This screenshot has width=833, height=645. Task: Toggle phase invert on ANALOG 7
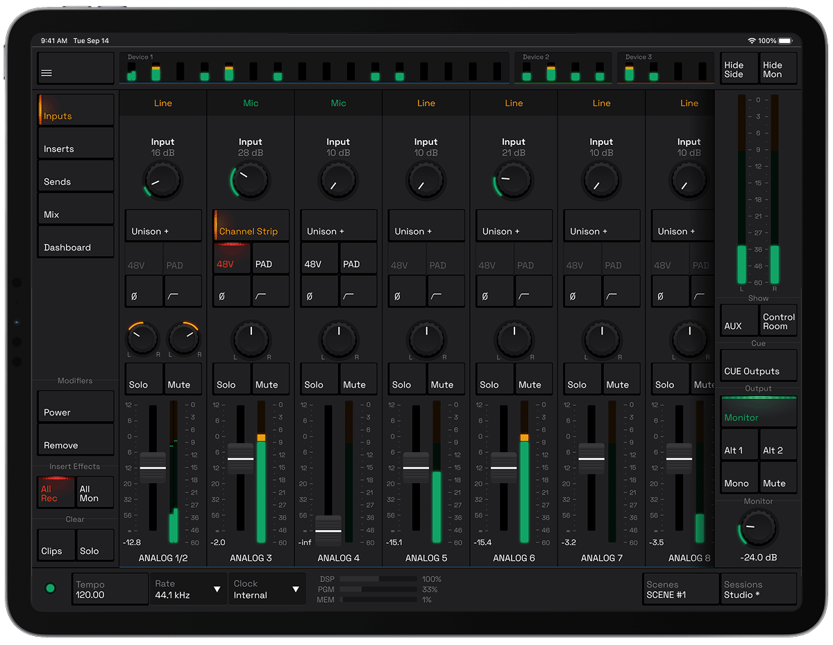click(x=582, y=291)
